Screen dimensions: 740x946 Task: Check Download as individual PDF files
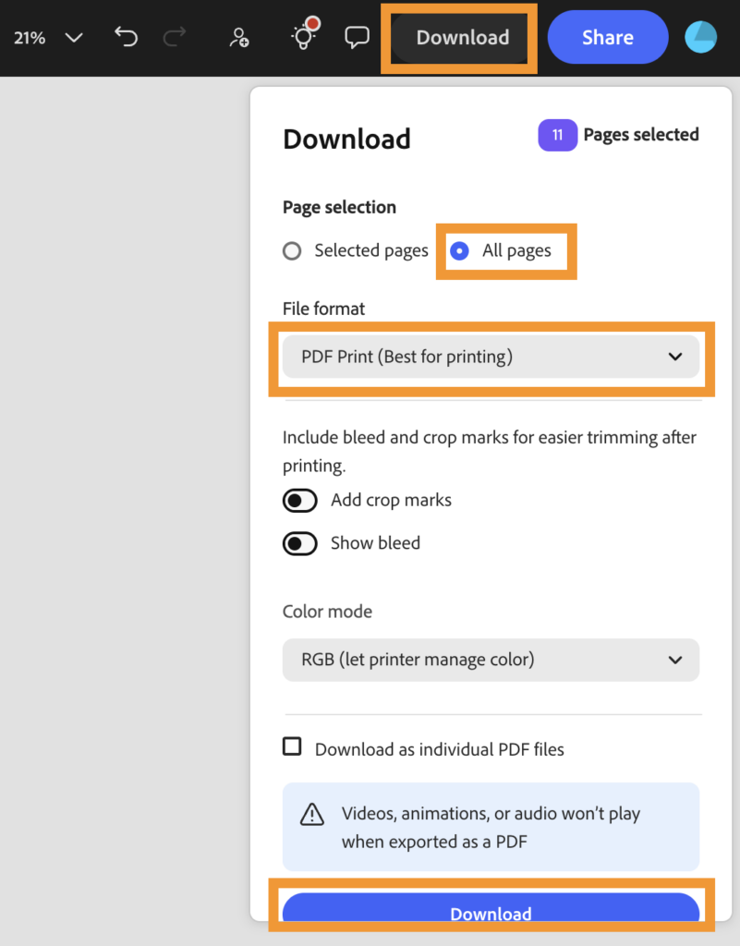[292, 746]
